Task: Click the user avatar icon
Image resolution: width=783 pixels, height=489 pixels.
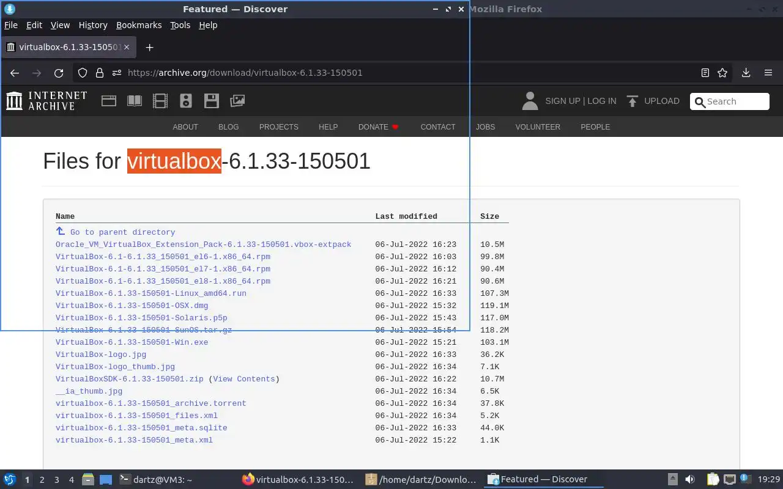Action: point(530,101)
